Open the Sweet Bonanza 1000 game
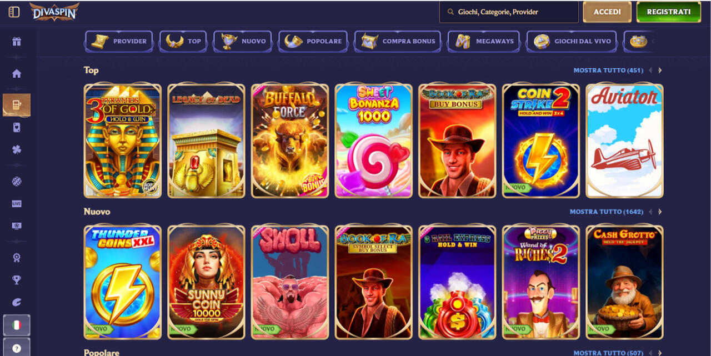Screen dimensions: 711x356 point(374,141)
